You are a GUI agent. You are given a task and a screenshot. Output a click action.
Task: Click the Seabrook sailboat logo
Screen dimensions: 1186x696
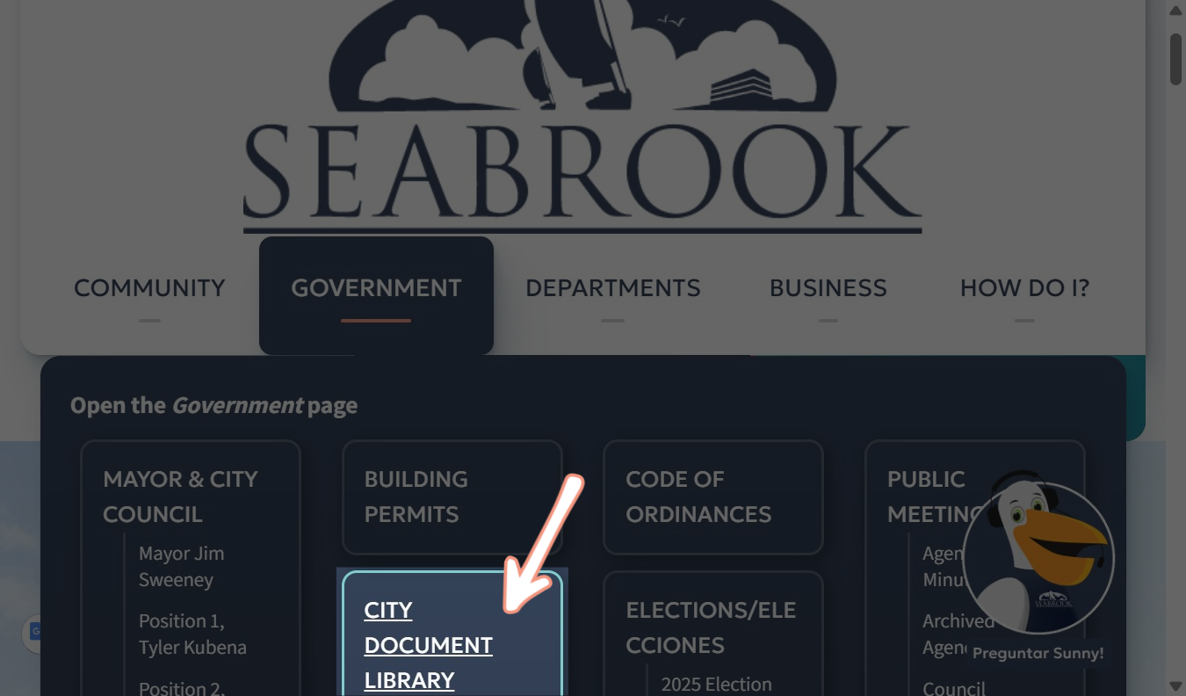(x=582, y=116)
